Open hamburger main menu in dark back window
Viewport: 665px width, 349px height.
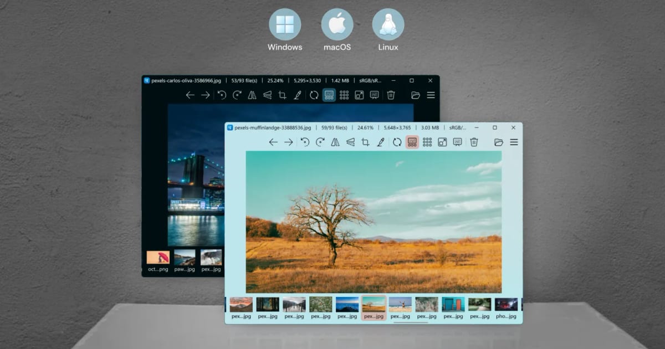pyautogui.click(x=431, y=95)
